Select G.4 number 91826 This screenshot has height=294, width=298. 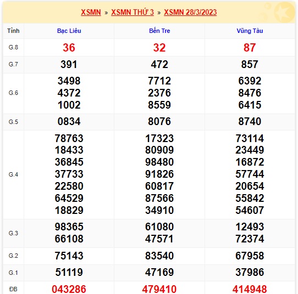[x=159, y=174]
